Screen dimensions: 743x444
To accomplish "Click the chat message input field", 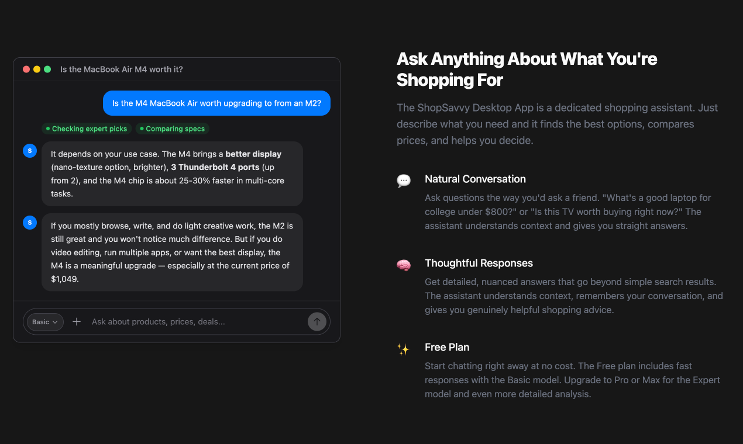I will [196, 322].
